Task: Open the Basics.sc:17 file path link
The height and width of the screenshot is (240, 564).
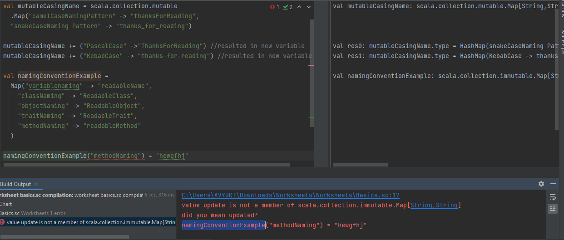Action: pyautogui.click(x=290, y=195)
